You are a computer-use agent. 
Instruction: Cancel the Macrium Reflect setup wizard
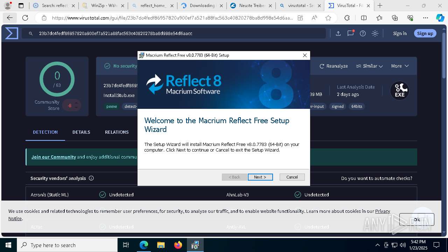(x=292, y=177)
